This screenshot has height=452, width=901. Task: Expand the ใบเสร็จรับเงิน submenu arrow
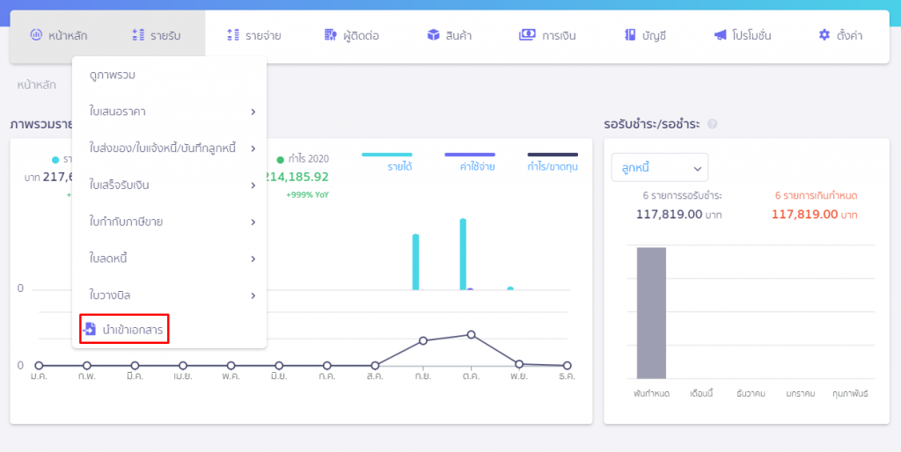[x=253, y=185]
